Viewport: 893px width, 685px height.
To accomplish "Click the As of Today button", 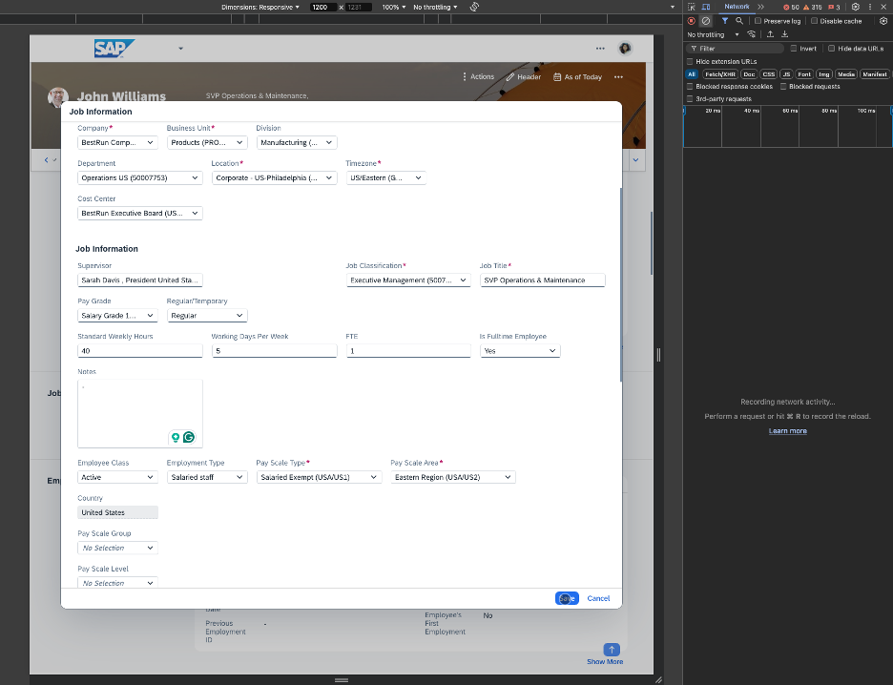I will [577, 77].
